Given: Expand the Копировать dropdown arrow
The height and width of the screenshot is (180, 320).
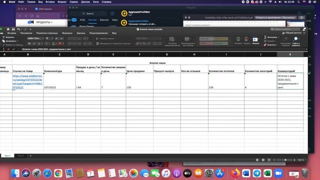Looking at the screenshot, I should [x=17, y=41].
